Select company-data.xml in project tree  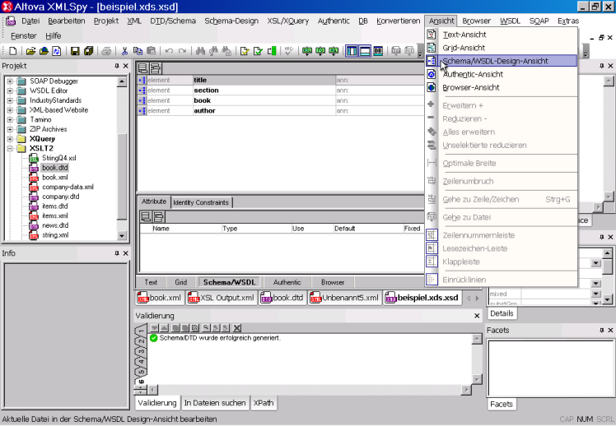68,188
